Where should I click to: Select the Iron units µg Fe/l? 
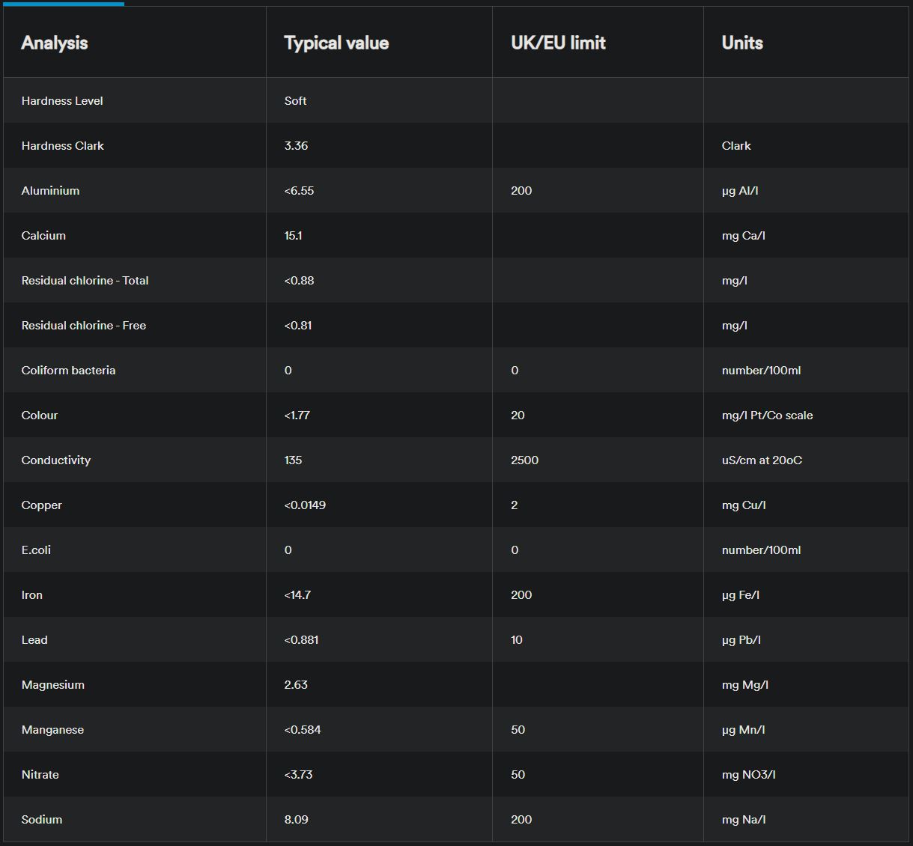[x=740, y=594]
